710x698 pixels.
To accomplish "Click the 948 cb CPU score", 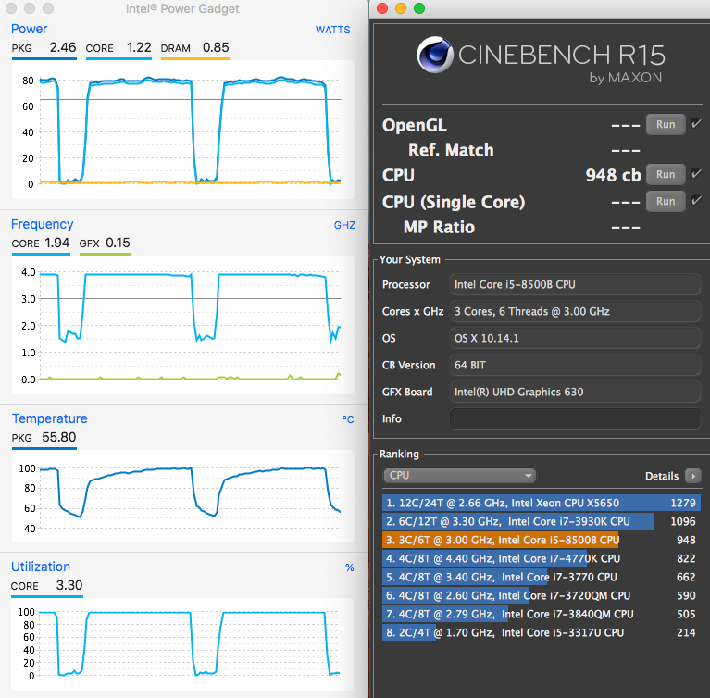I will tap(613, 175).
